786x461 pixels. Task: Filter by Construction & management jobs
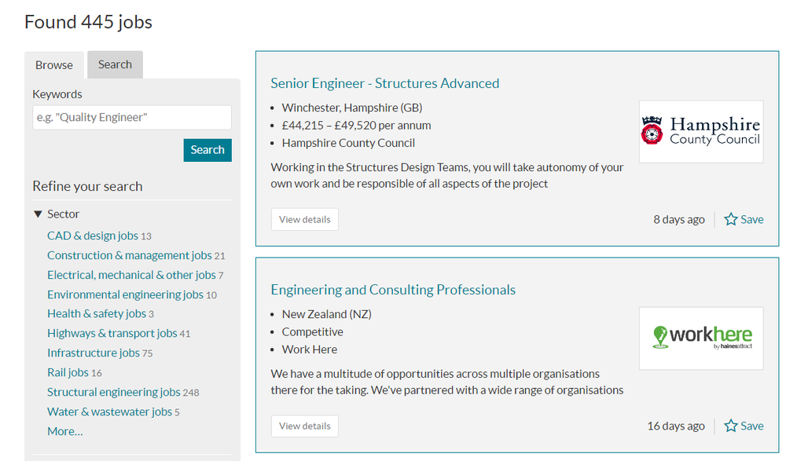tap(130, 255)
